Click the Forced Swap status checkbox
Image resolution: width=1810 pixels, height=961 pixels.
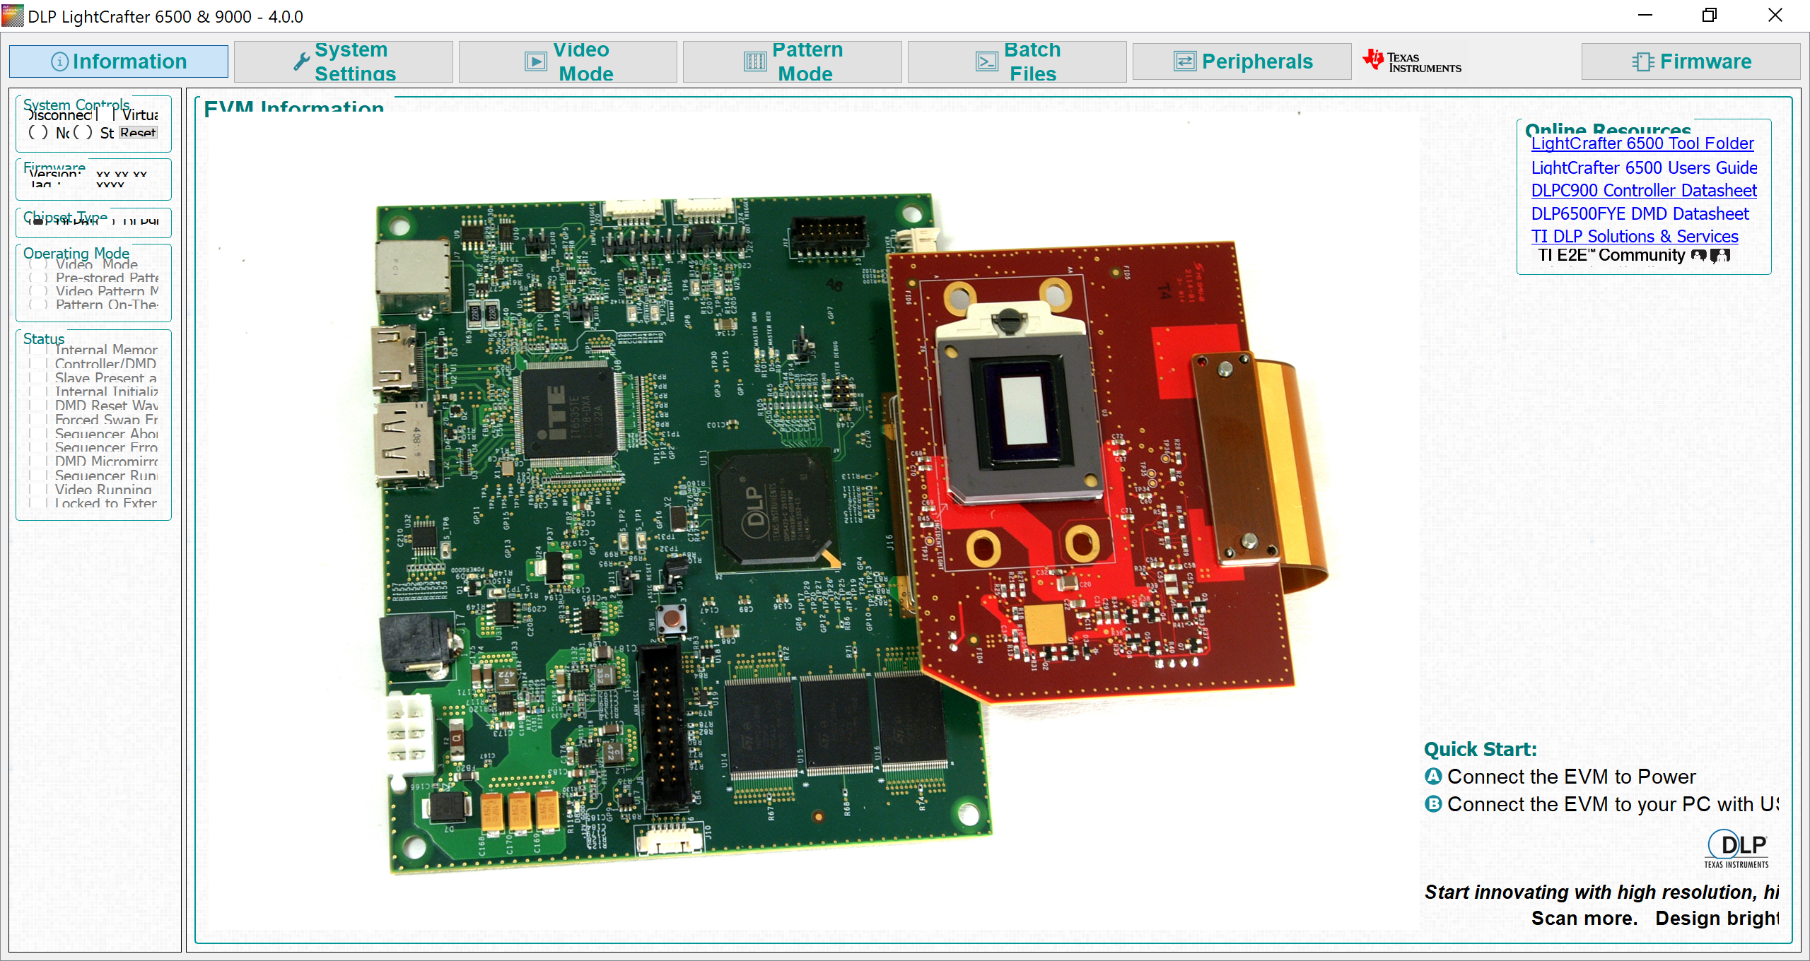click(x=38, y=420)
